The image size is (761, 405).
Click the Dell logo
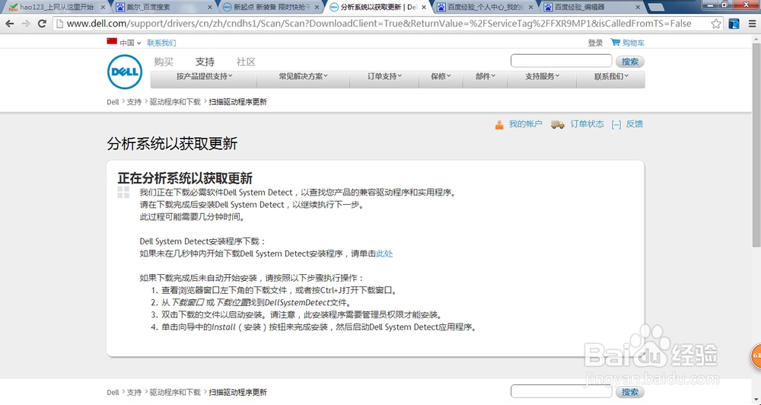tap(125, 72)
